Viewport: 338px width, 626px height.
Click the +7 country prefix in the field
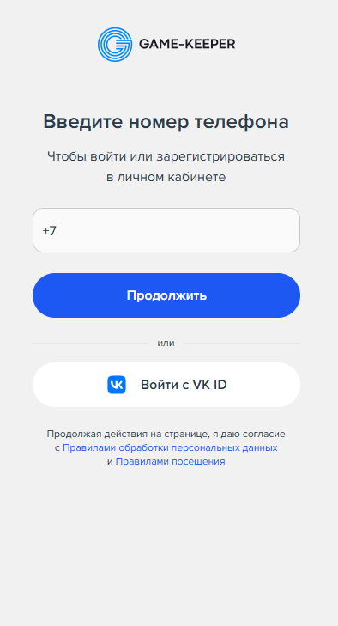pos(50,231)
